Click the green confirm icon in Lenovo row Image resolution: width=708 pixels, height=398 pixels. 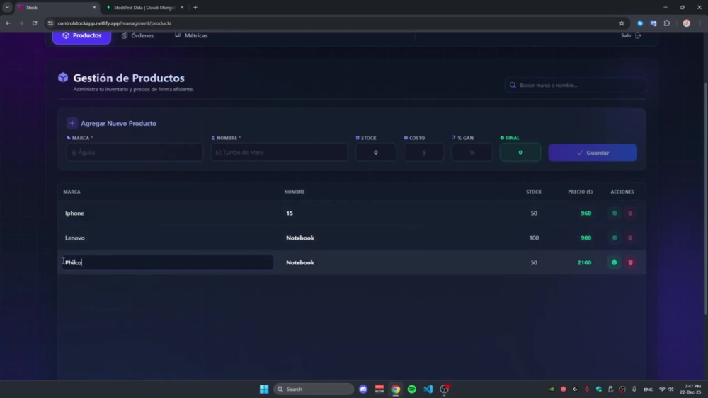615,238
